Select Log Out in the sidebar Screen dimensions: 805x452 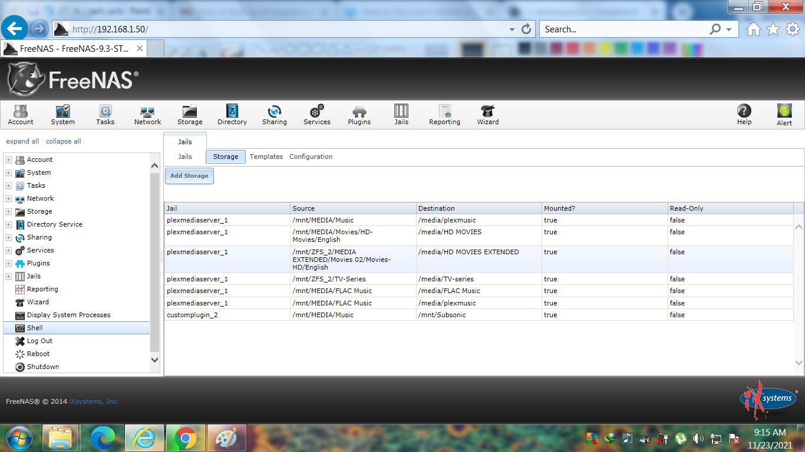(39, 341)
